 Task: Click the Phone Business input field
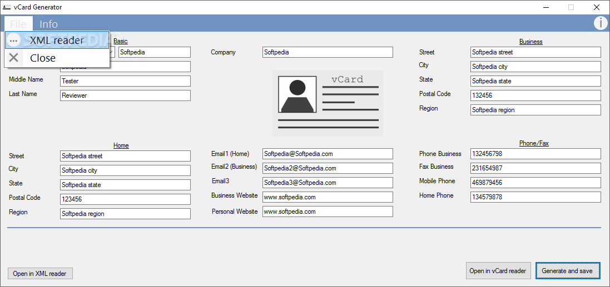(x=535, y=154)
